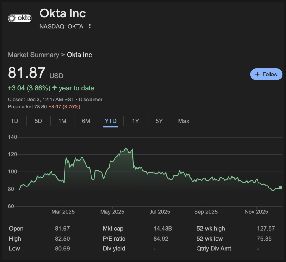Select the 1M time range tab
This screenshot has height=262, width=286.
coord(62,121)
